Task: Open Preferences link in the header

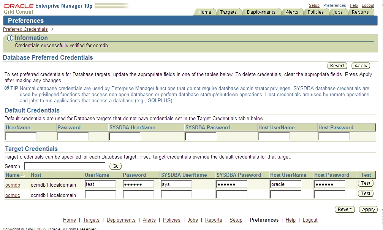Action: click(x=335, y=5)
